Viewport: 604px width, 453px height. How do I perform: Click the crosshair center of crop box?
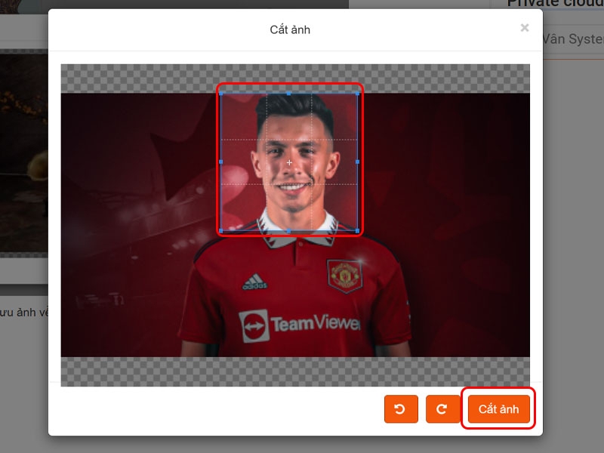click(289, 162)
